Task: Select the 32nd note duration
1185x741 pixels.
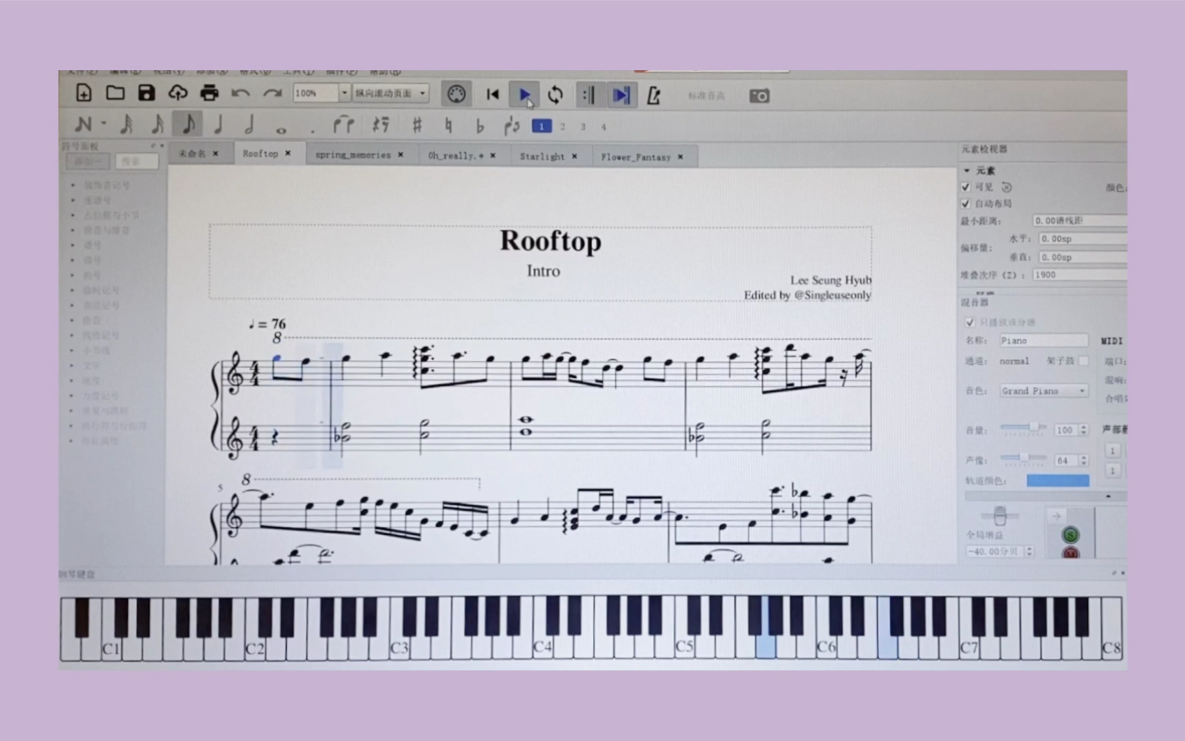Action: coord(126,124)
